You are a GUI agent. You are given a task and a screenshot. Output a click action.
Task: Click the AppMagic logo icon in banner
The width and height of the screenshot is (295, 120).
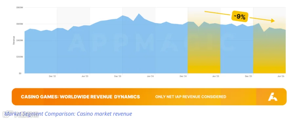point(273,97)
